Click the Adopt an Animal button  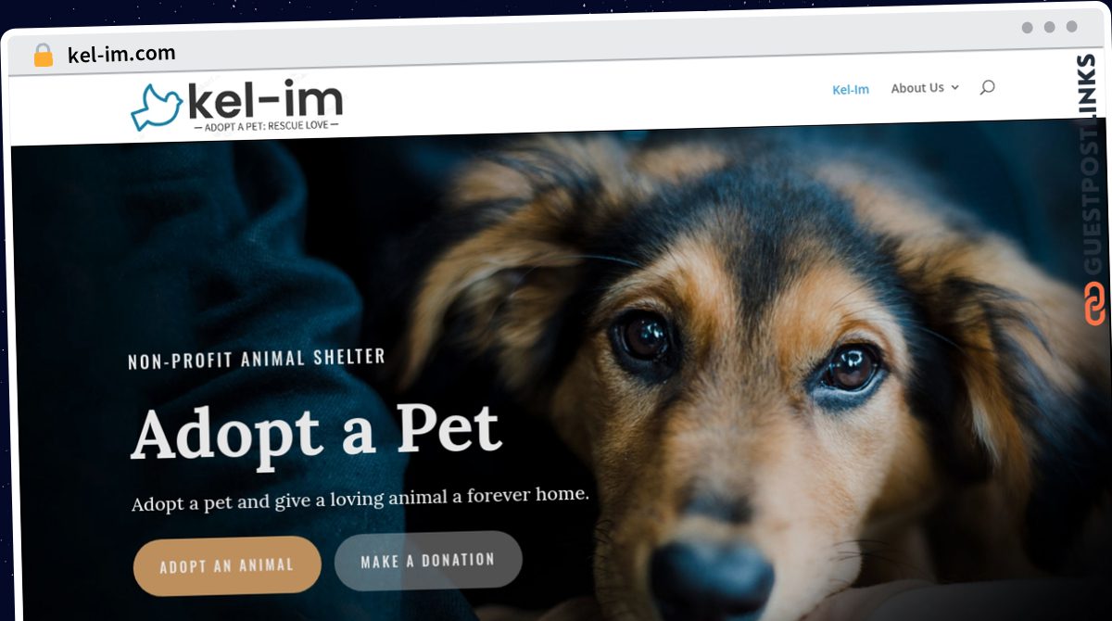coord(227,565)
